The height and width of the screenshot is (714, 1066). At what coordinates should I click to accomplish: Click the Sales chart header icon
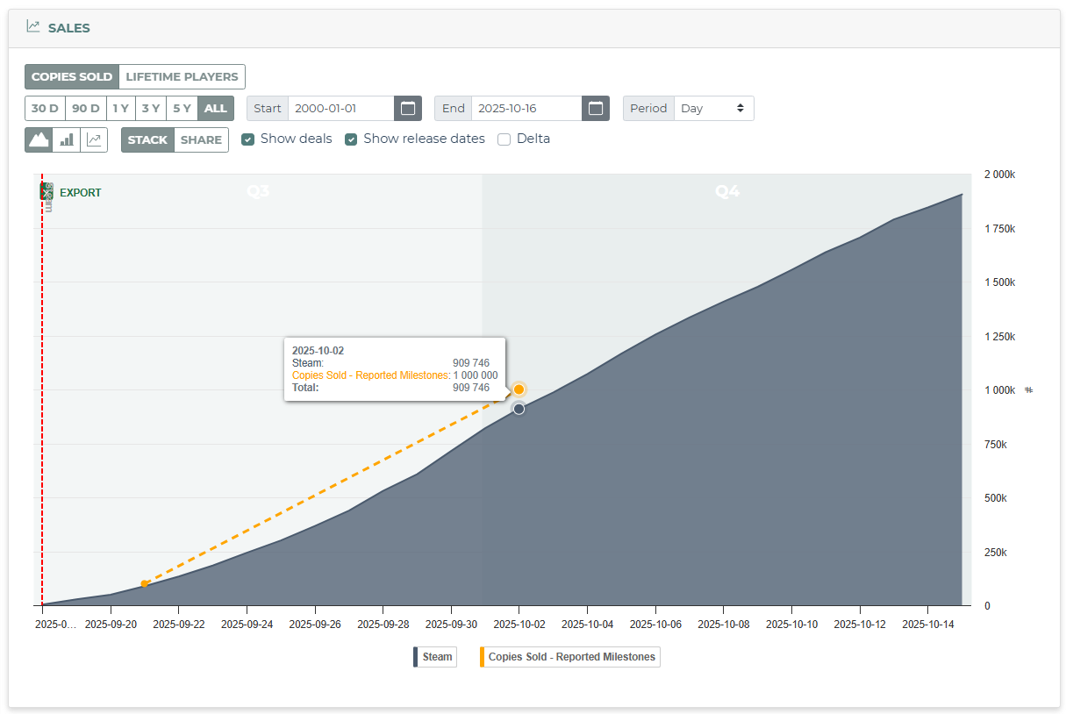pos(33,27)
